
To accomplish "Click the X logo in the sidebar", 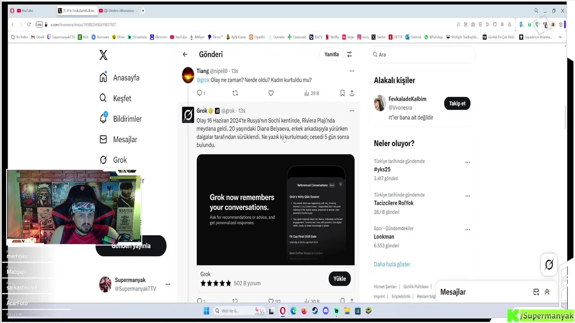I will tap(103, 55).
